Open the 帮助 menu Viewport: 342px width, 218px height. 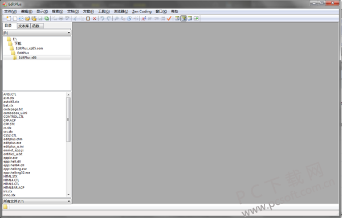click(x=174, y=11)
